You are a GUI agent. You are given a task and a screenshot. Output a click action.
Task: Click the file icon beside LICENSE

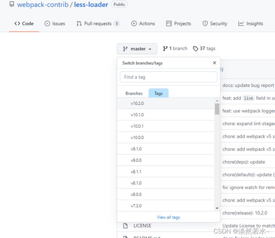coord(125,226)
